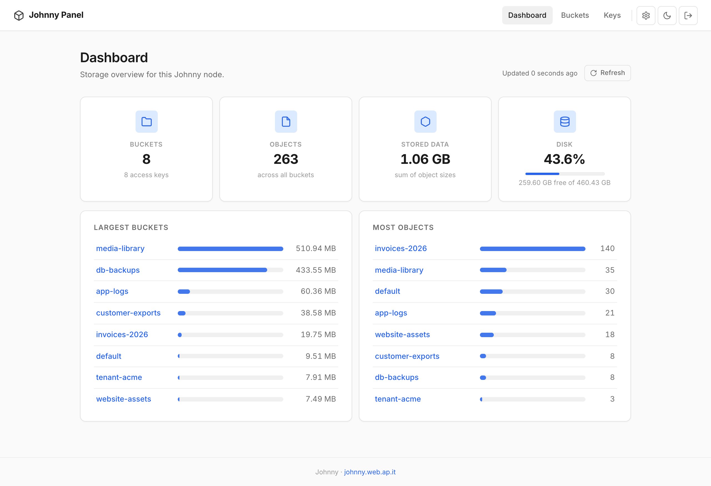The width and height of the screenshot is (711, 486).
Task: Click the 433.55 MB value
Action: (x=316, y=270)
